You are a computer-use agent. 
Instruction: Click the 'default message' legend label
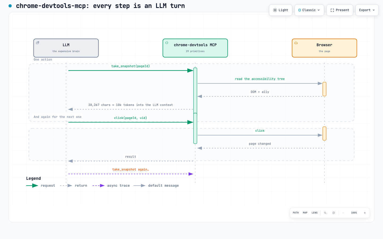(163, 186)
